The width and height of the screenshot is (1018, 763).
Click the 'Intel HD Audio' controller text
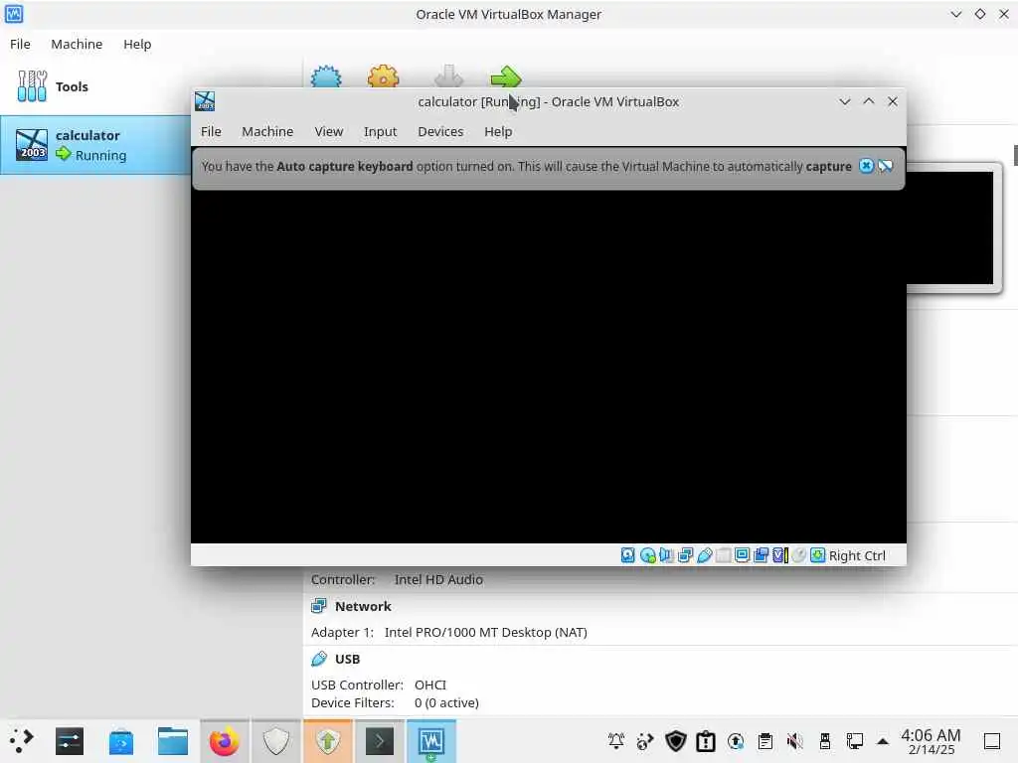point(438,579)
